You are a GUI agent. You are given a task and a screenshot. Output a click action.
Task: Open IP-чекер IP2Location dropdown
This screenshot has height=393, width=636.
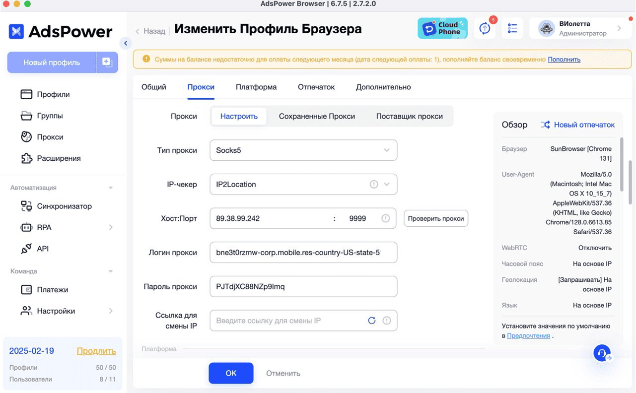pos(303,184)
